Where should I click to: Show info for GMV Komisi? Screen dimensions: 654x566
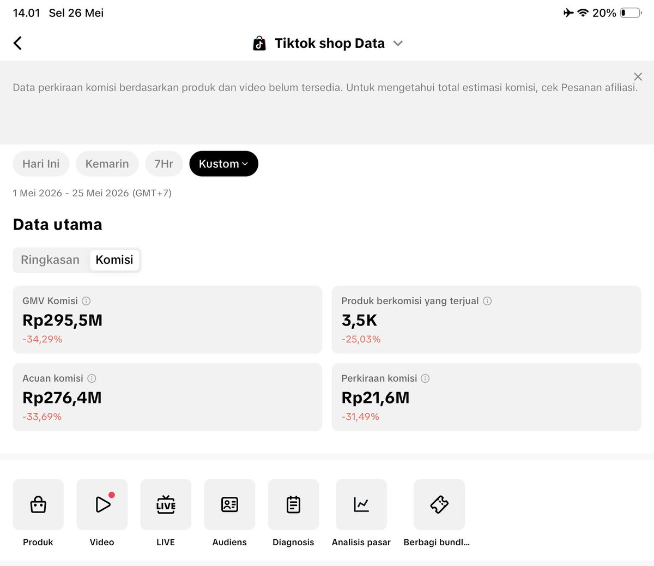[86, 301]
